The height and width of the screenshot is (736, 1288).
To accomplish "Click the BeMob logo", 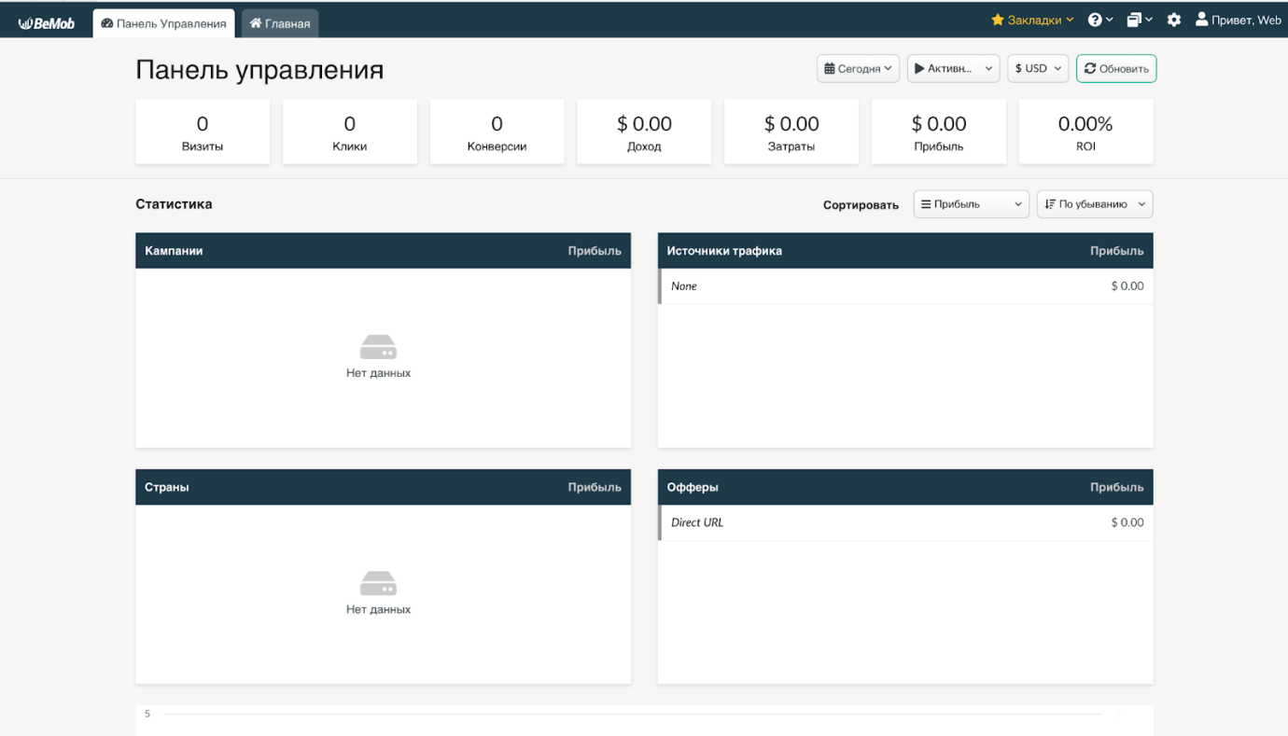I will 47,22.
